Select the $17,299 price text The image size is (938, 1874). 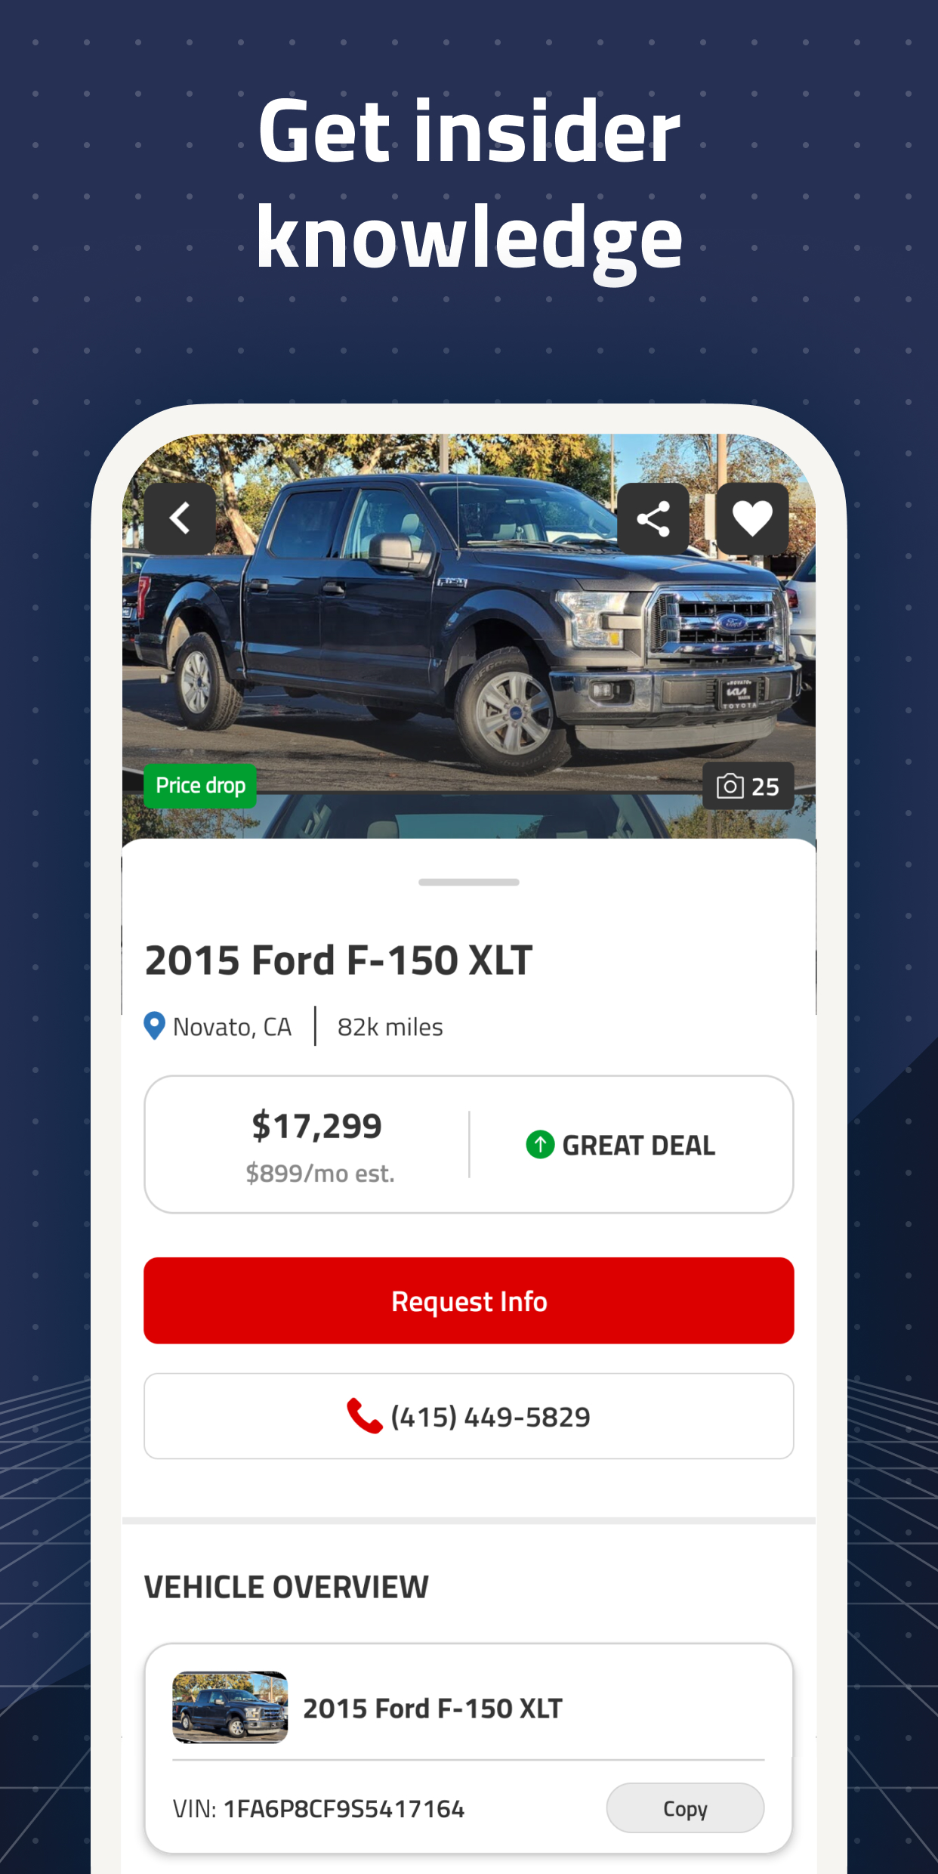point(317,1126)
